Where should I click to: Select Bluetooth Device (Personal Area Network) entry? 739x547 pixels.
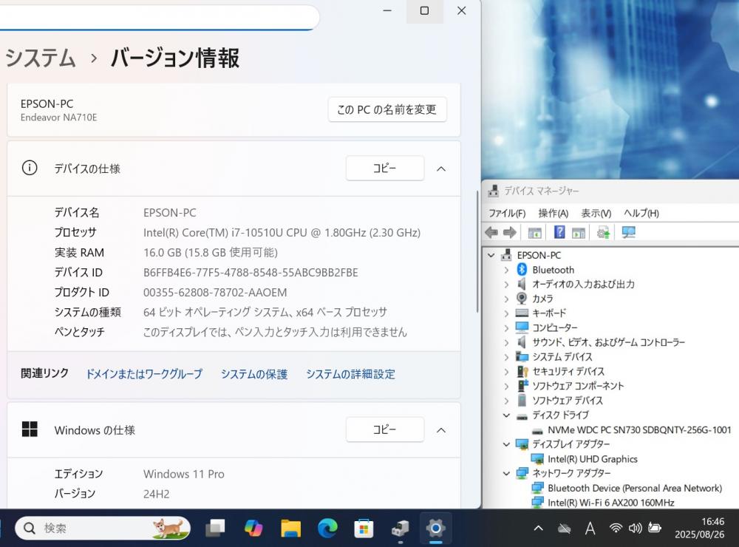[634, 488]
